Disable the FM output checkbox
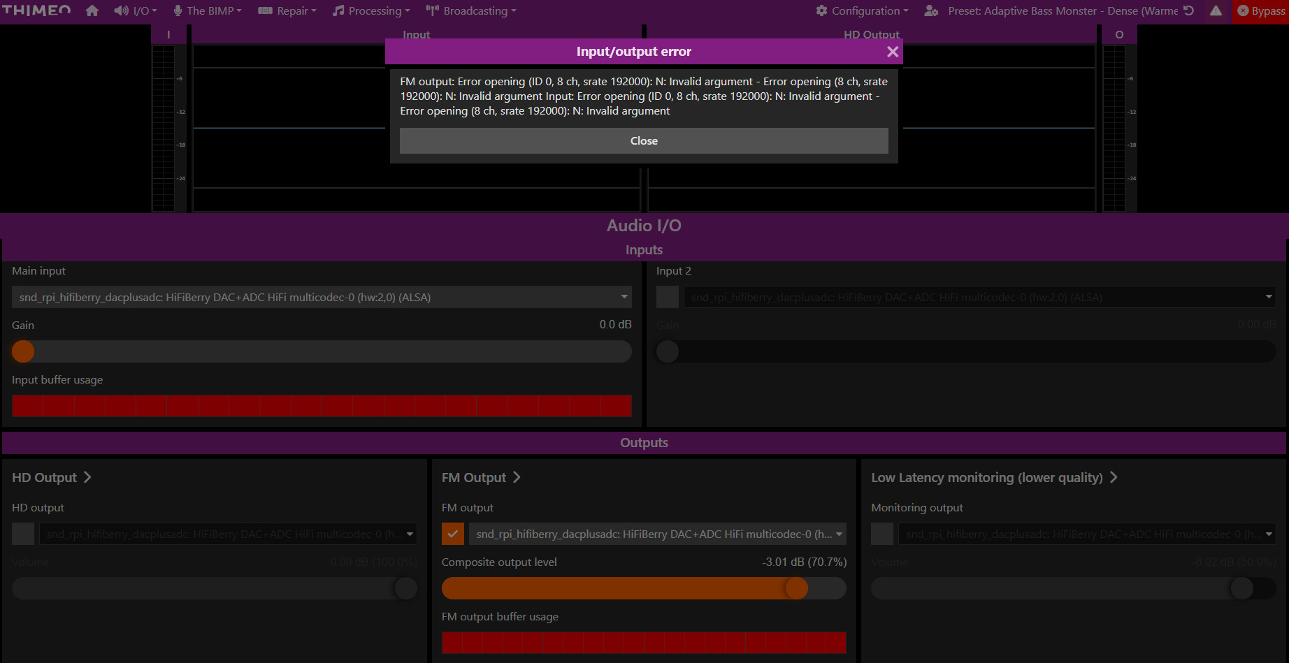This screenshot has height=663, width=1289. point(453,534)
